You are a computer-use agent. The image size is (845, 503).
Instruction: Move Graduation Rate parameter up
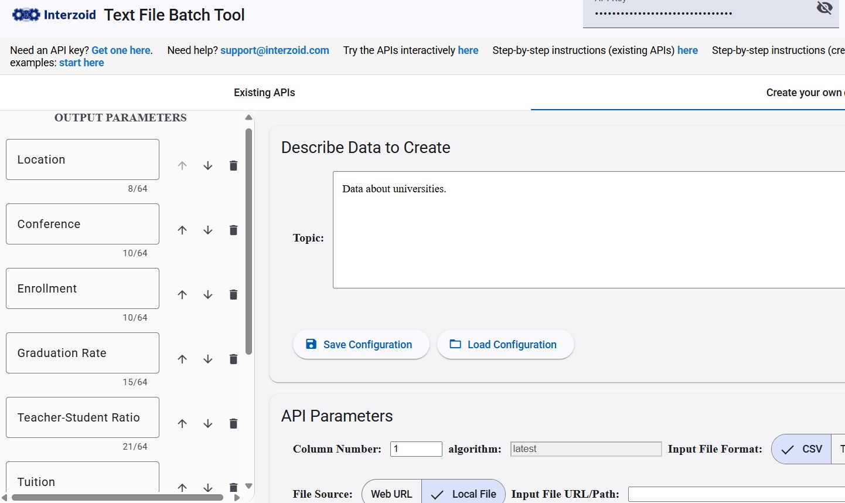pos(182,359)
